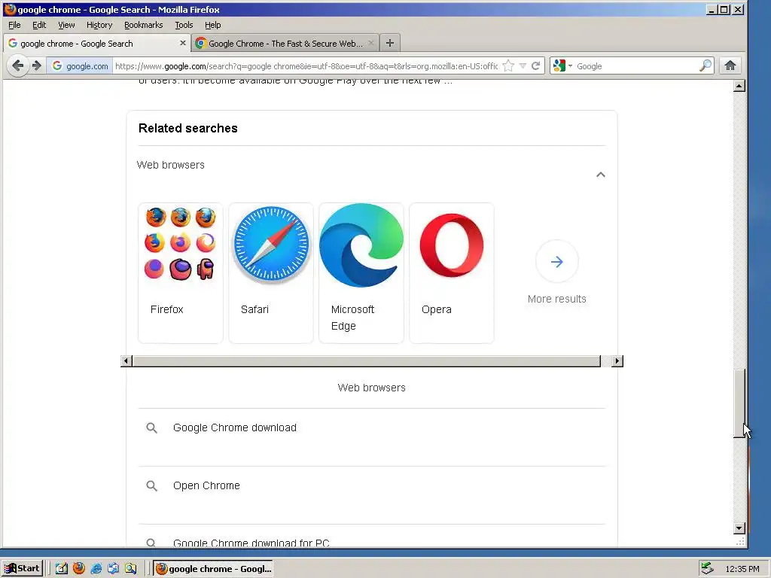Open a new tab with the plus button
771x578 pixels.
point(390,43)
